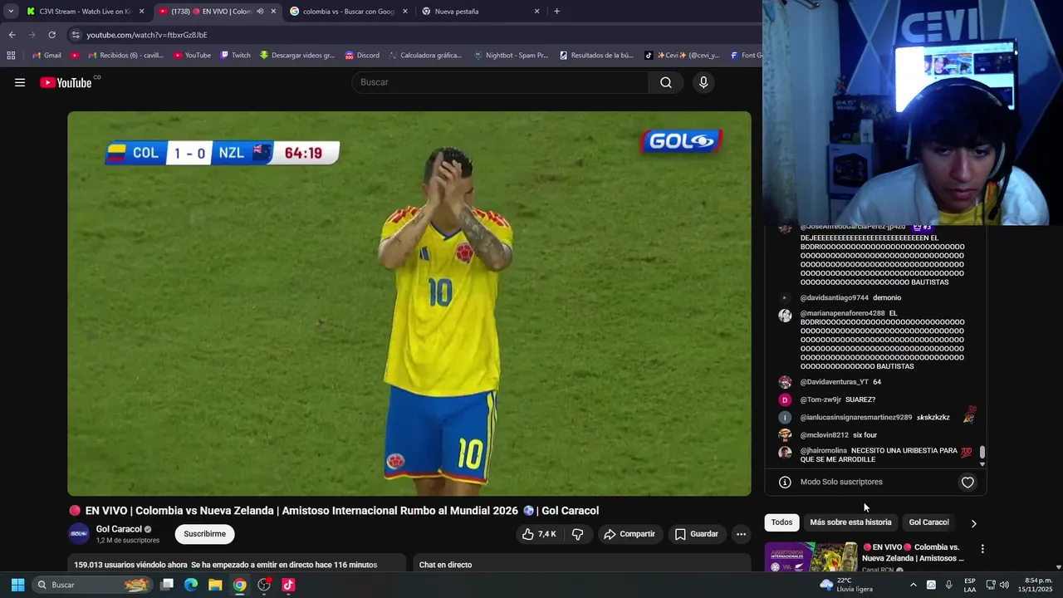Open the weather widget Lluvia ligera
Screen dimensions: 1063x598
tap(846, 585)
